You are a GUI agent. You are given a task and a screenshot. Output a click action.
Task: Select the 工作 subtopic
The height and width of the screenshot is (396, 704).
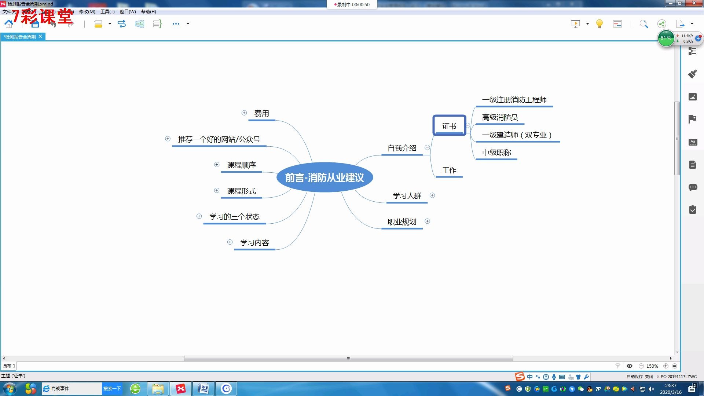click(449, 170)
